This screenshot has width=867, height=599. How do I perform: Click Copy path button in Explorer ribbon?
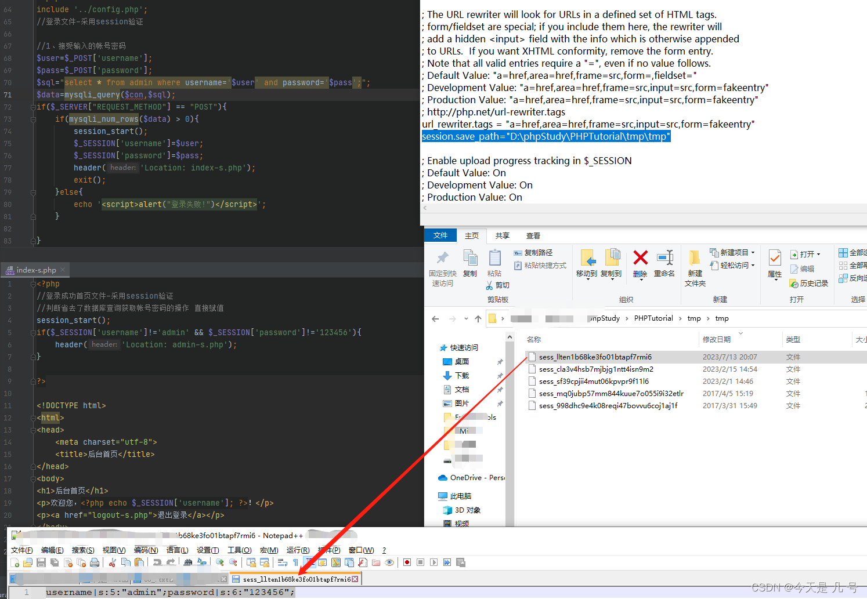pyautogui.click(x=533, y=253)
